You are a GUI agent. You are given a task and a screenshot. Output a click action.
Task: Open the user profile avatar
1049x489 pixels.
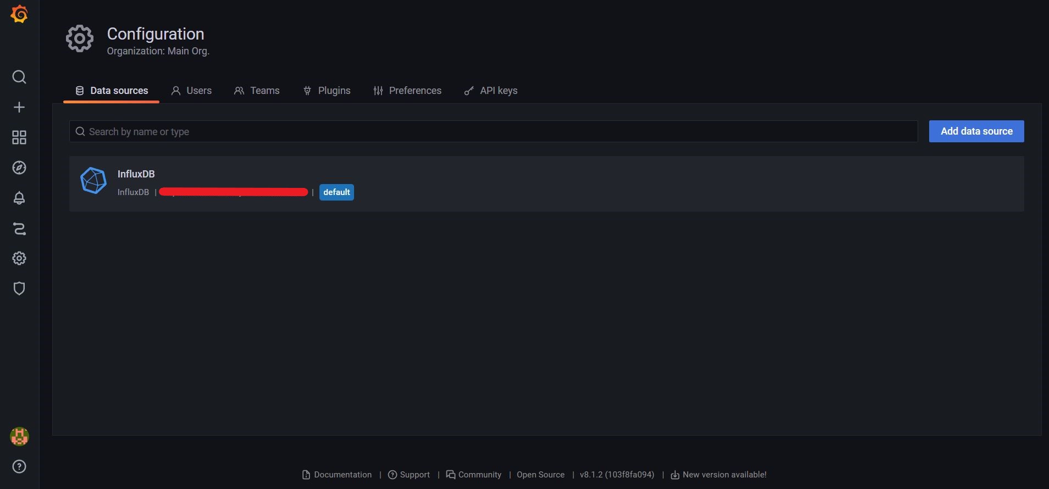[19, 437]
